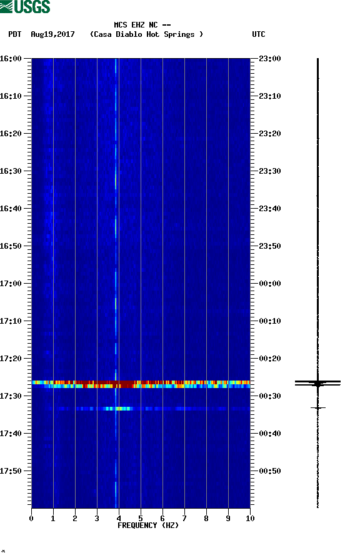Click the 16:30 PDT time label
The width and height of the screenshot is (345, 558).
pos(11,171)
